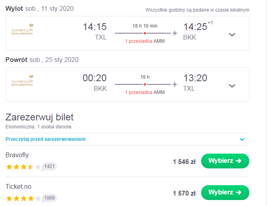The width and height of the screenshot is (269, 206).
Task: Expand outbound flight details chevron
Action: click(x=232, y=35)
